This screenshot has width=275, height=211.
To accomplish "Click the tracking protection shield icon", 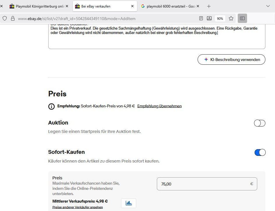I will click(x=5, y=18).
